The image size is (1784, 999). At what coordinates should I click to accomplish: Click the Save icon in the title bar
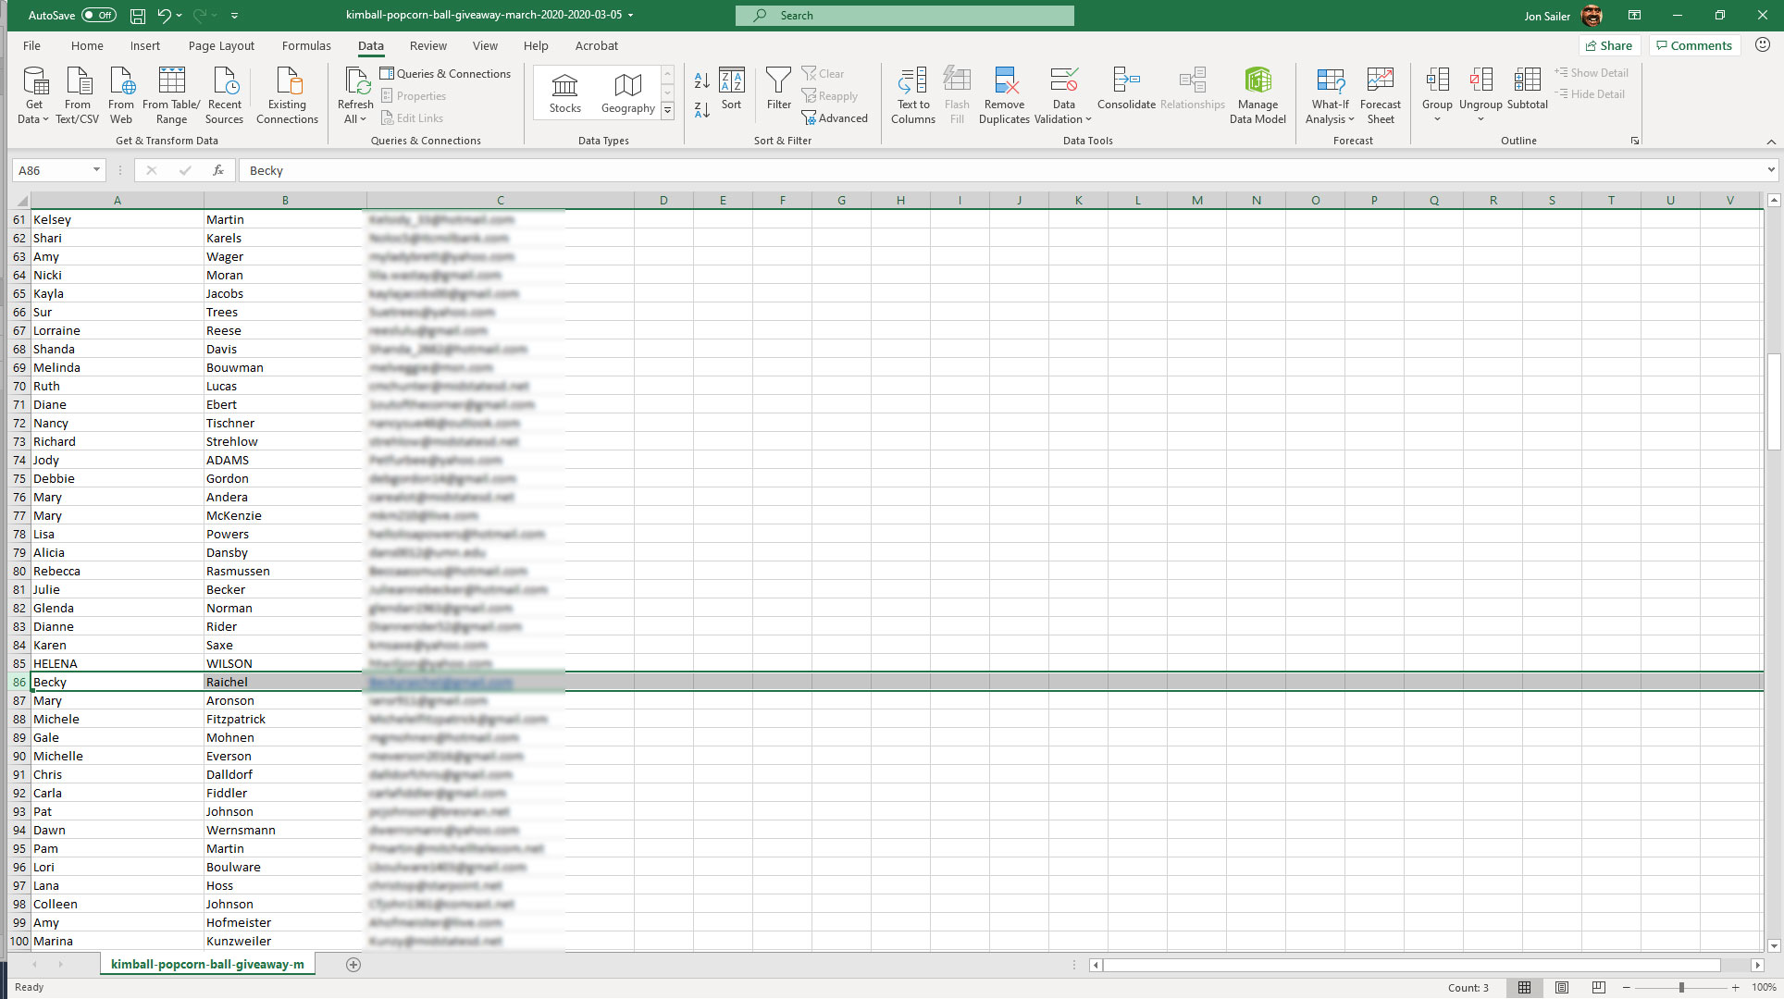[x=137, y=16]
